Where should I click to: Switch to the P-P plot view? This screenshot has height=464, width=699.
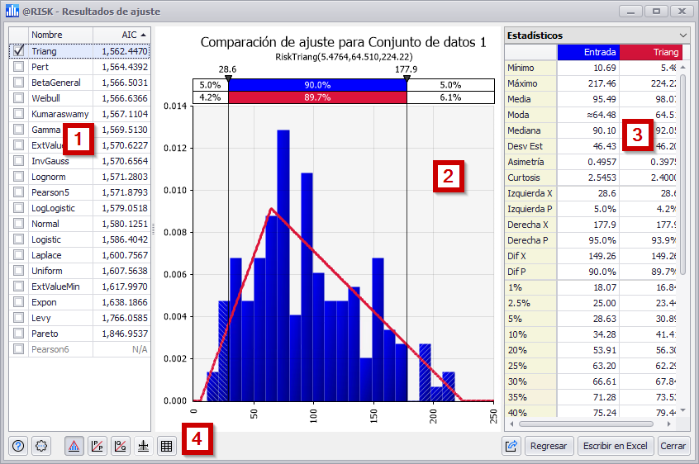[97, 446]
